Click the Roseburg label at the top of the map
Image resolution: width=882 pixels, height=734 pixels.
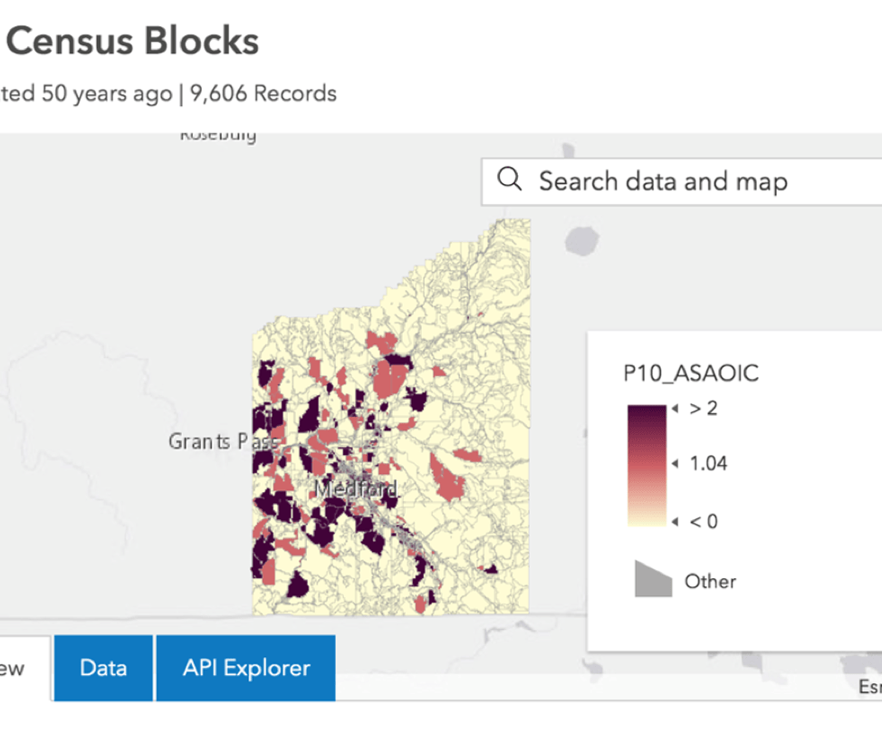tap(217, 133)
